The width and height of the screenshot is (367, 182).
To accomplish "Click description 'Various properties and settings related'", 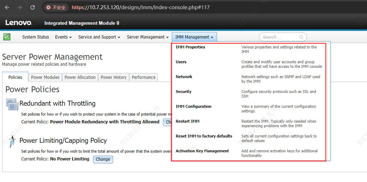I will [279, 49].
